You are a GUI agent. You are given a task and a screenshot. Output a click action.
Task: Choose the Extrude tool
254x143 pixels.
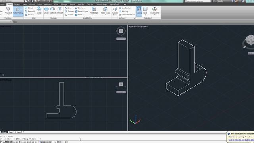click(x=29, y=8)
